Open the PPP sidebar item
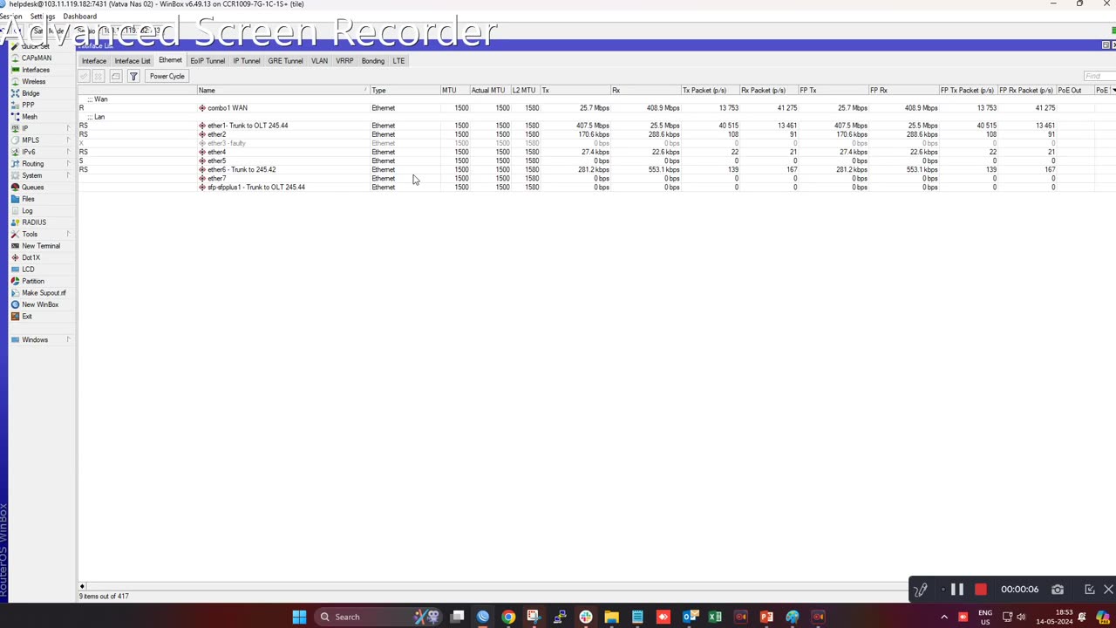 click(28, 105)
